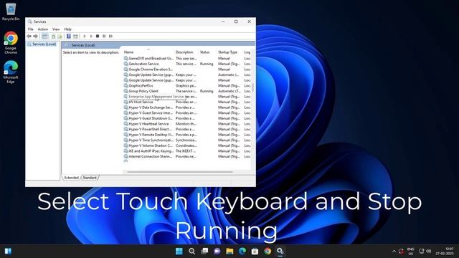Open Google Chrome from the taskbar
The image size is (459, 258).
tap(268, 251)
